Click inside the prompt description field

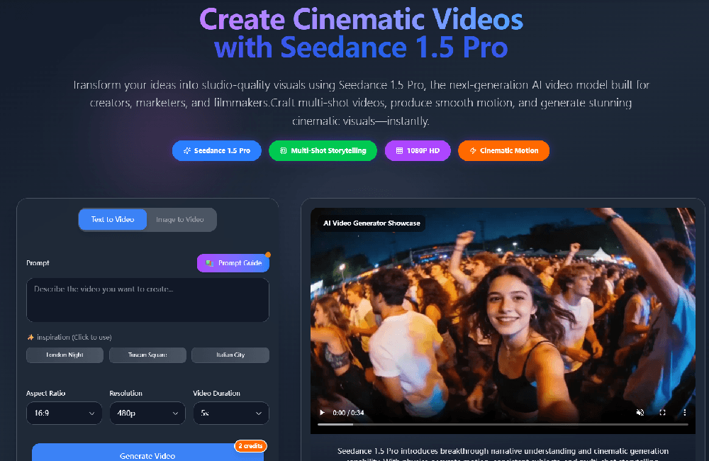tap(147, 299)
